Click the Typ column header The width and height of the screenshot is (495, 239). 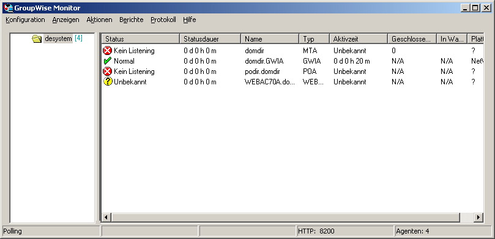314,39
